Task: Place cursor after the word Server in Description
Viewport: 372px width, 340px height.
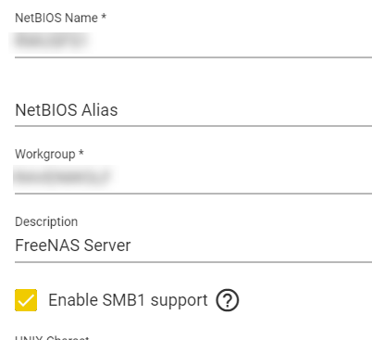Action: [131, 246]
